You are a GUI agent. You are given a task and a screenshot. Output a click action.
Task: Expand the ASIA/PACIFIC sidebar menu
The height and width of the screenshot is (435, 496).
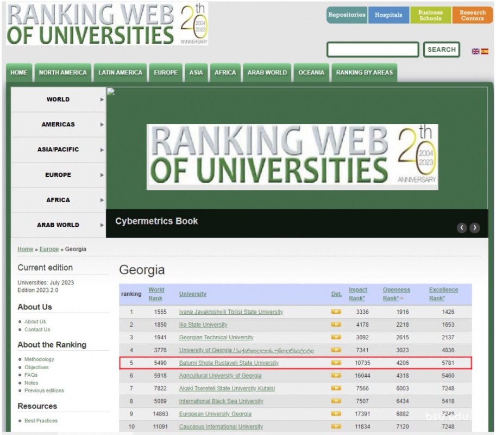click(x=58, y=150)
